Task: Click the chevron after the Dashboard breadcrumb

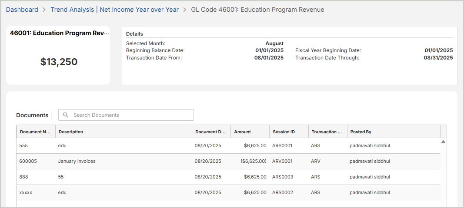Action: pos(44,10)
